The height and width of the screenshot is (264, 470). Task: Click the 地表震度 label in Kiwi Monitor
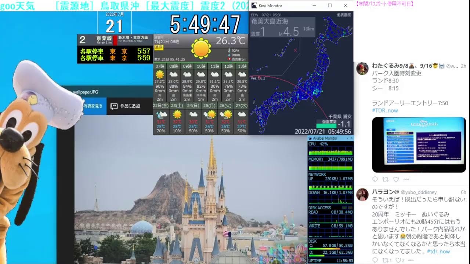344,15
